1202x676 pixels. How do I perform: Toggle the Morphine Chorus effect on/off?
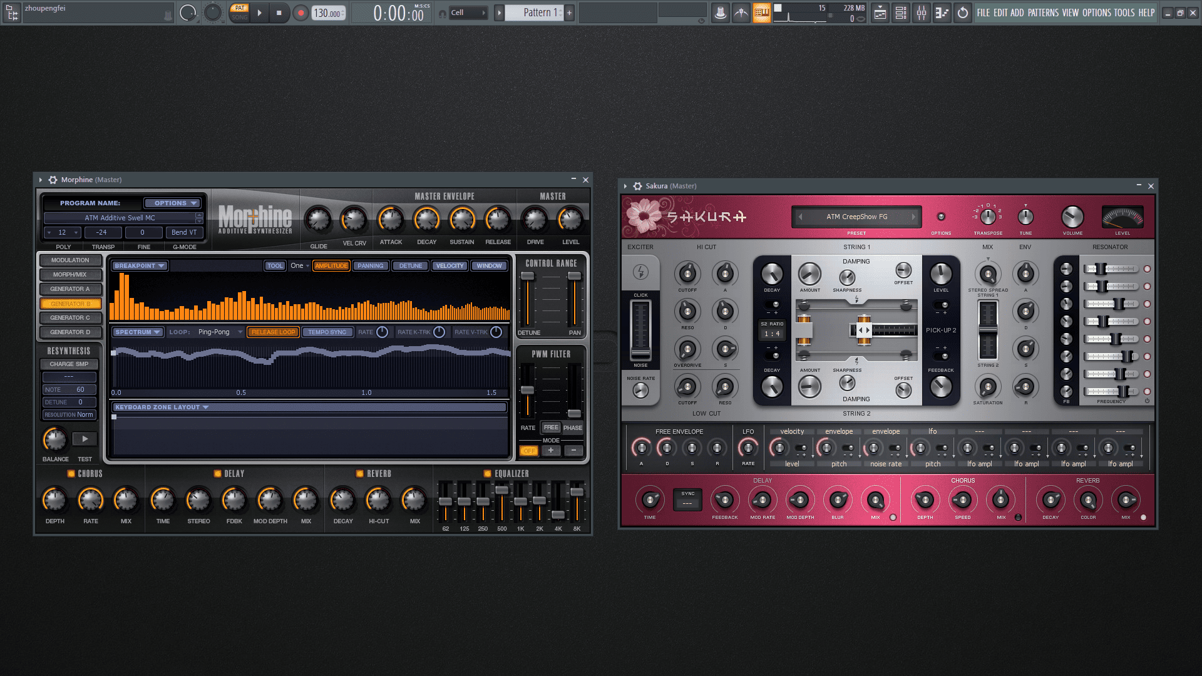[x=71, y=474]
